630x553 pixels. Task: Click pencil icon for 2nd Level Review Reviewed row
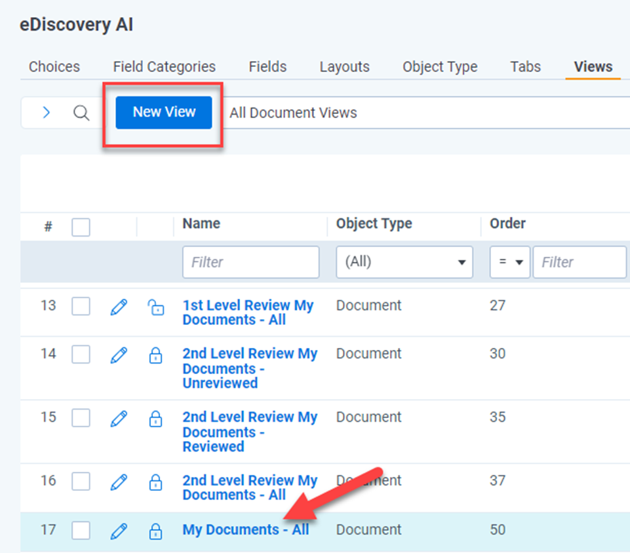(119, 419)
